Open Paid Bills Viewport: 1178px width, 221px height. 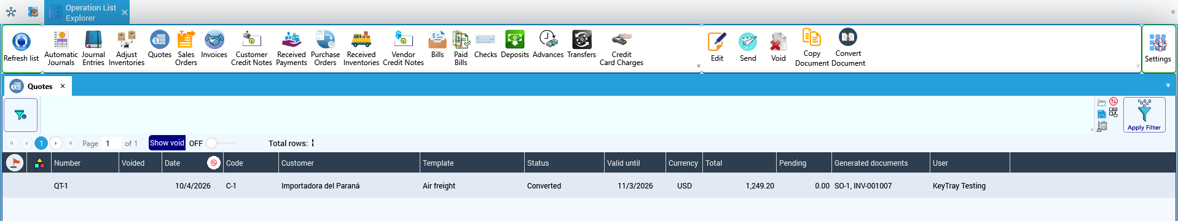point(461,48)
